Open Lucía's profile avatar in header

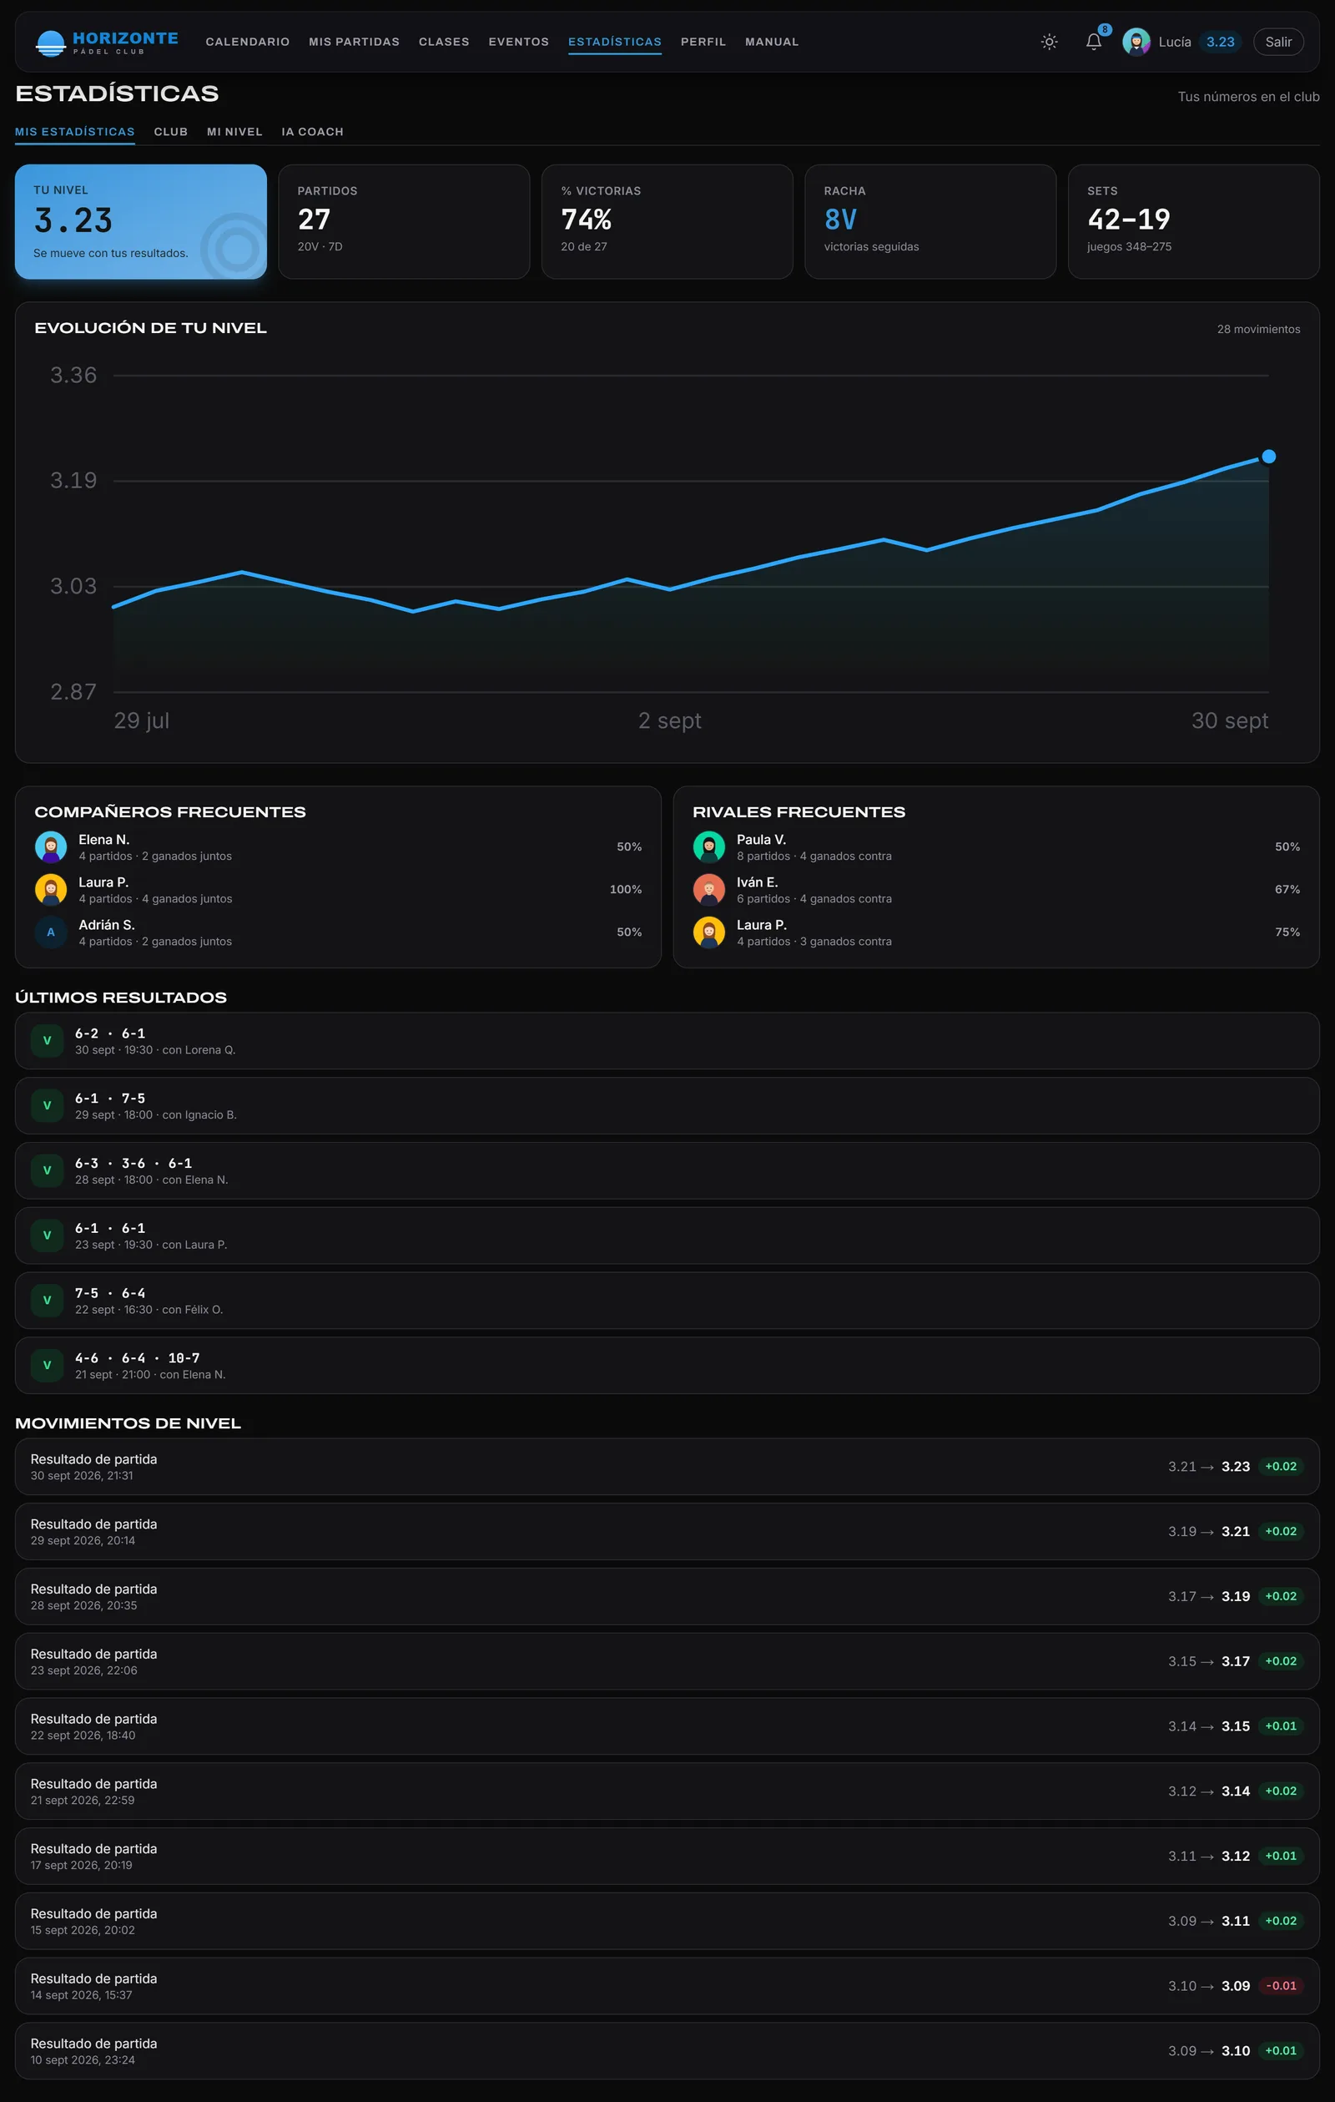click(x=1136, y=42)
